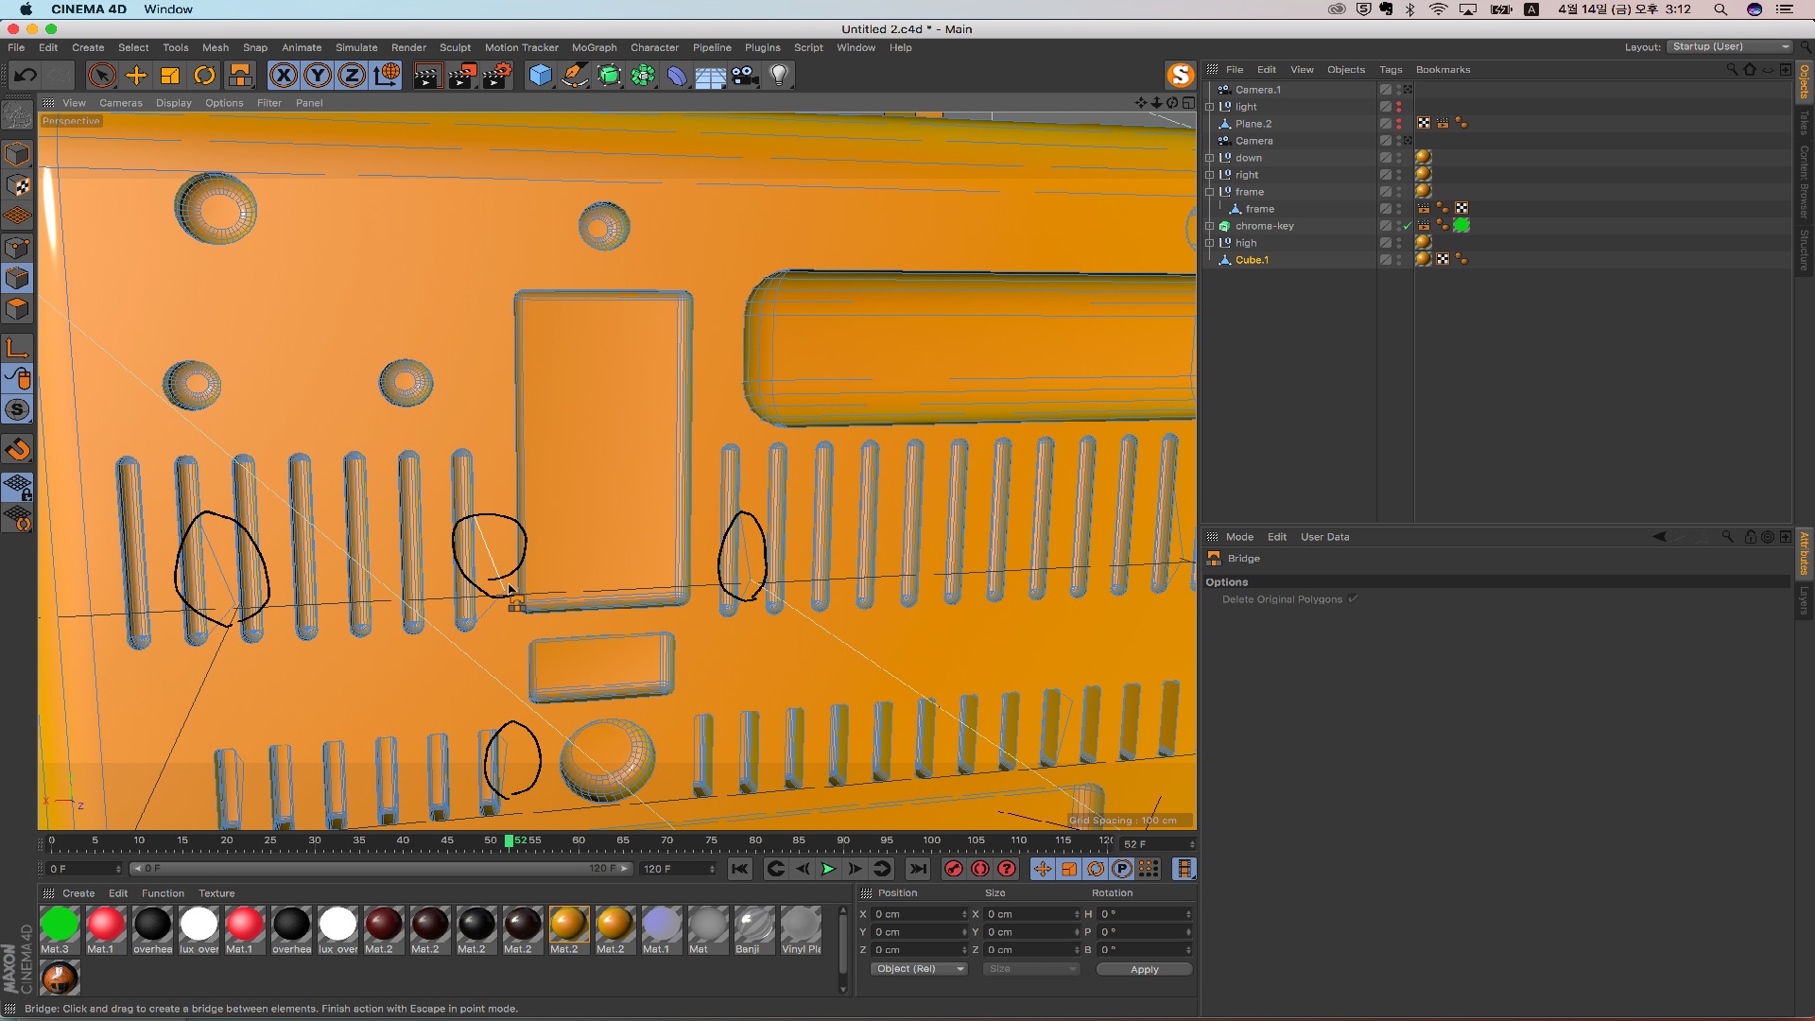Image resolution: width=1815 pixels, height=1021 pixels.
Task: Click the MoGraph menu item
Action: 594,47
